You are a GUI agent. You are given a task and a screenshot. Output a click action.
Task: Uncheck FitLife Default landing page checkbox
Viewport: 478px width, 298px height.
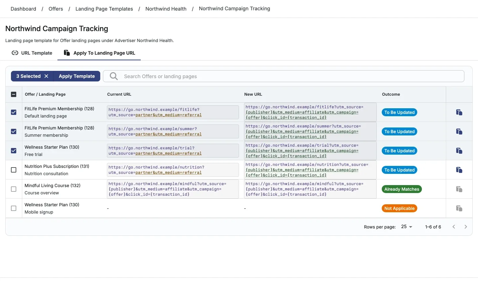[x=14, y=112]
